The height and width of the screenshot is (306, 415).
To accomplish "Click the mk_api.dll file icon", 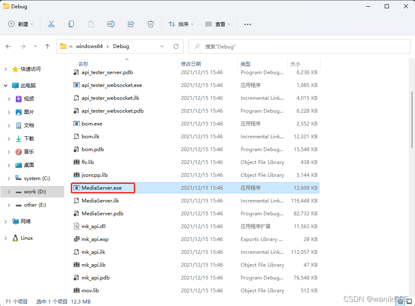I will (x=77, y=226).
